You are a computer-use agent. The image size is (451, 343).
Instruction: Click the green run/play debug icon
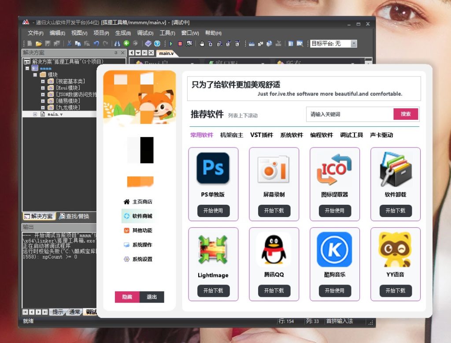coord(171,44)
